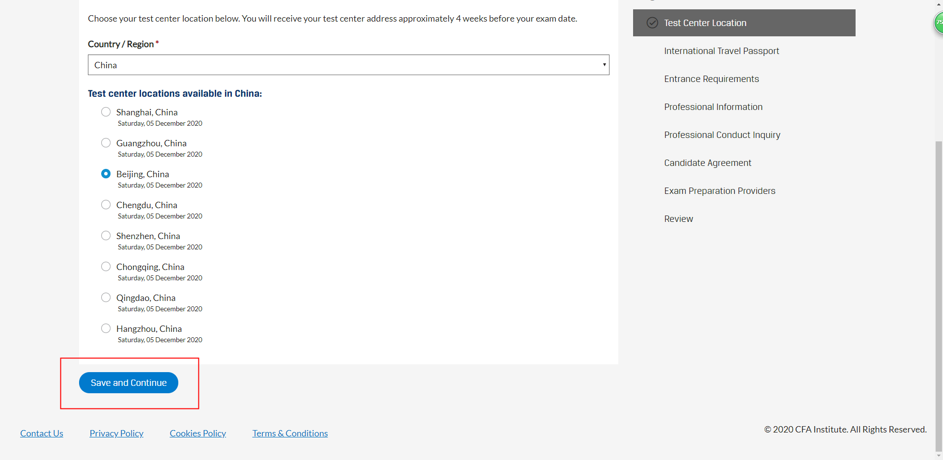Open Entrance Requirements step
943x460 pixels.
[x=711, y=79]
